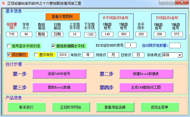
Task: Visit 正冠软件网站 button
Action: [71, 107]
